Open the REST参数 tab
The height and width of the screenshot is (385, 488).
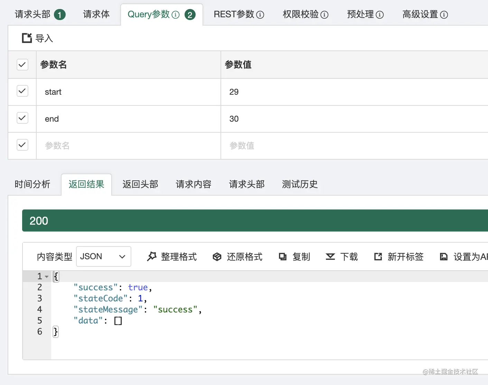[239, 15]
